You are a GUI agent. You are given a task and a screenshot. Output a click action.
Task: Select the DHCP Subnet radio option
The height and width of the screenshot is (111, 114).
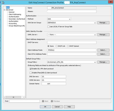68,46
